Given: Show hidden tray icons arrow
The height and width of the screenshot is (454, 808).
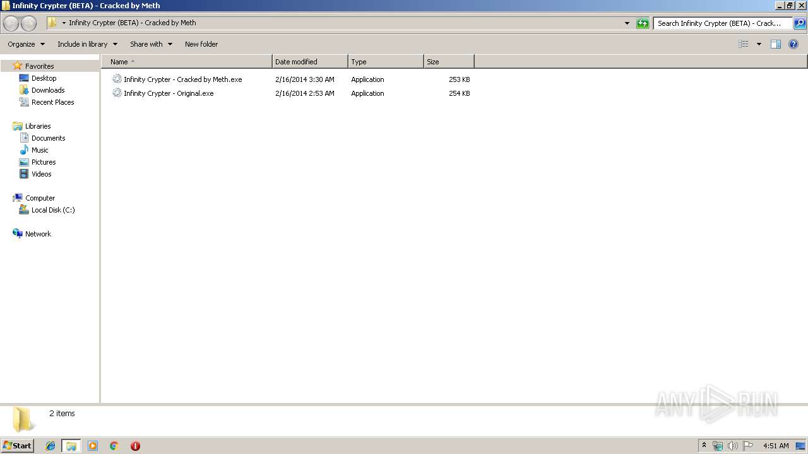Looking at the screenshot, I should [x=704, y=445].
